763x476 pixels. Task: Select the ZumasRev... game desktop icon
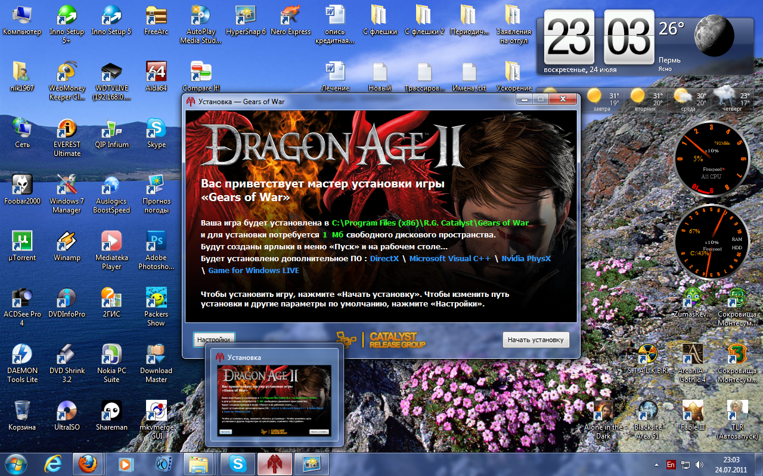tap(693, 302)
